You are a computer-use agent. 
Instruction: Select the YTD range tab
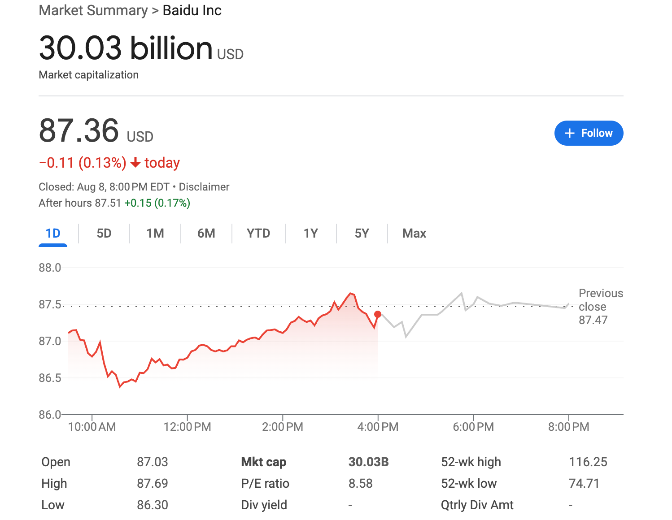258,234
